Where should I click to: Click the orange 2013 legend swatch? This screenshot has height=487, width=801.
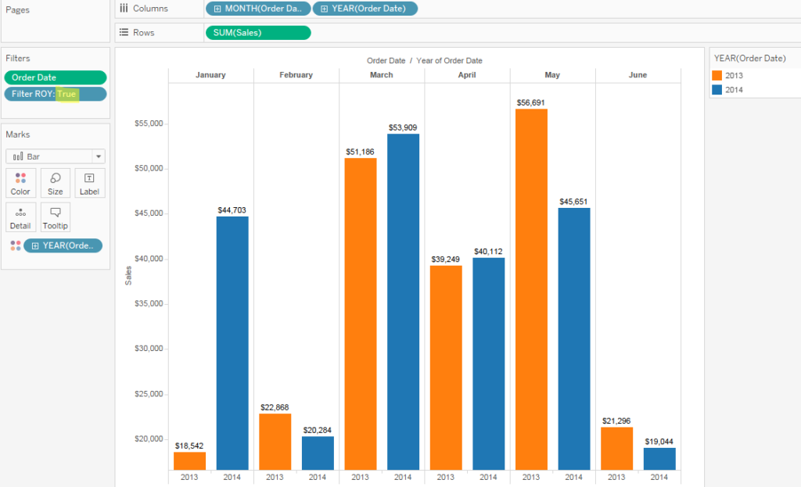coord(717,76)
